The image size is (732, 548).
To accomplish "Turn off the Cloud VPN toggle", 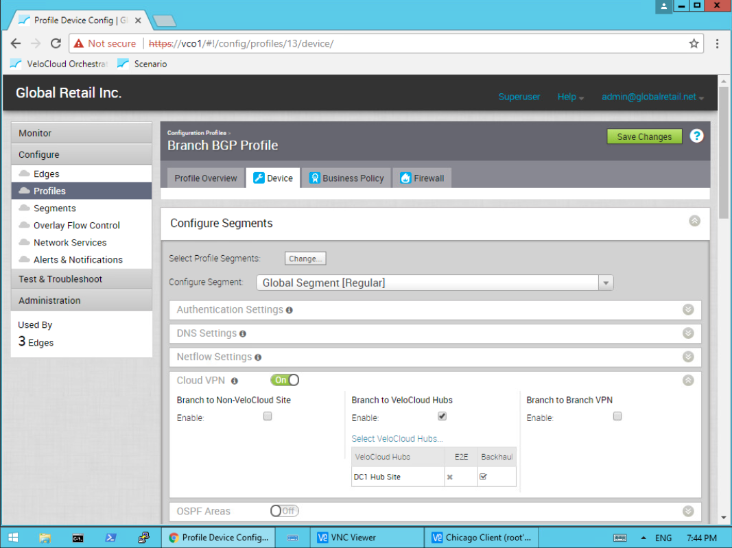I will click(x=285, y=380).
